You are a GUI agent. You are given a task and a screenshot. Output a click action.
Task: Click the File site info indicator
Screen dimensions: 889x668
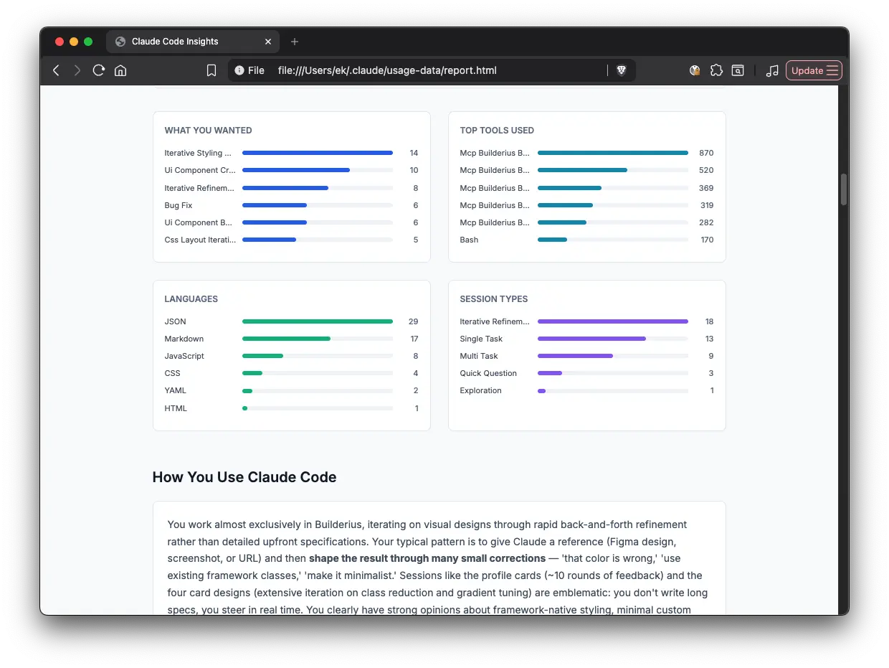coord(249,70)
